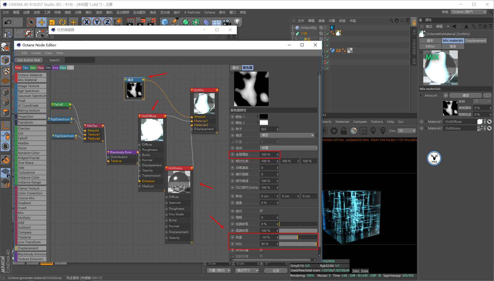Viewport: 494px width, 281px height.
Task: Click the focus picker pin icon
Action: tap(373, 131)
